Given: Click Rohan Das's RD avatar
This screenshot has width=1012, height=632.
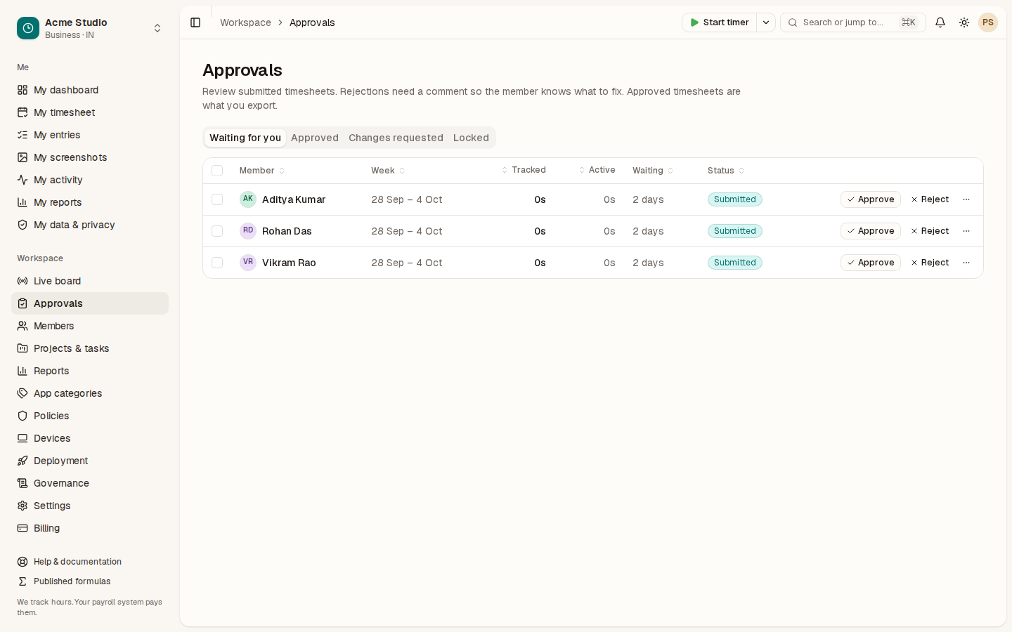Looking at the screenshot, I should point(248,231).
